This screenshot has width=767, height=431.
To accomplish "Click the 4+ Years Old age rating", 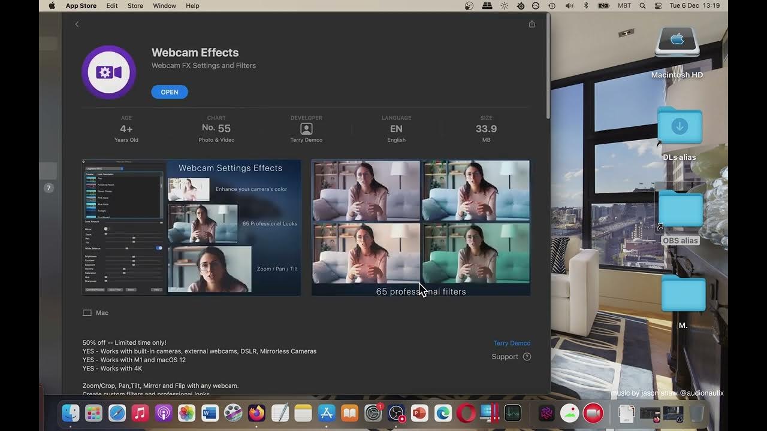I will [x=126, y=129].
